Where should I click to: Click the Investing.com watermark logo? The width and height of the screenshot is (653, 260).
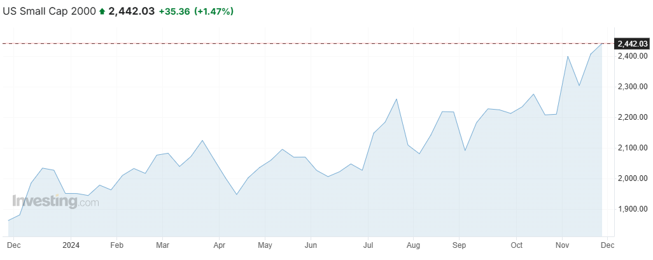click(56, 201)
